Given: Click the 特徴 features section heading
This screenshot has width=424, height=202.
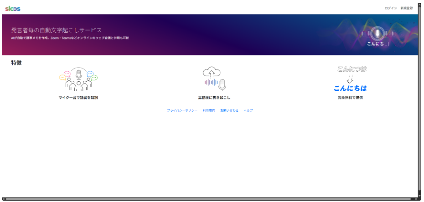Looking at the screenshot, I should (16, 63).
